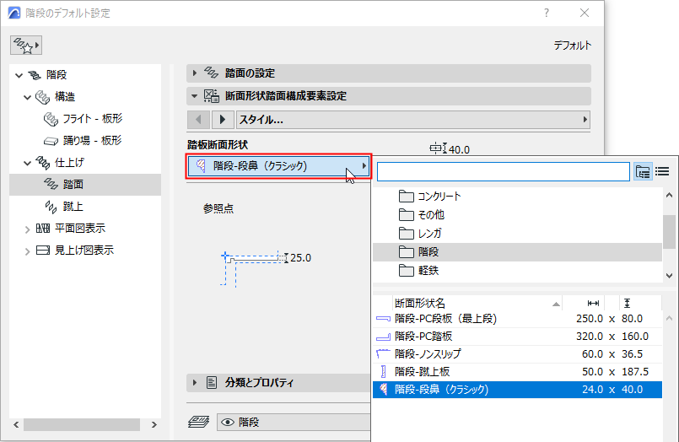Open the スタイル... dropdown

click(413, 120)
